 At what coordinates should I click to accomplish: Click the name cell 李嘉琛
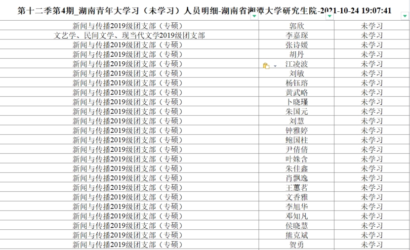pyautogui.click(x=296, y=35)
